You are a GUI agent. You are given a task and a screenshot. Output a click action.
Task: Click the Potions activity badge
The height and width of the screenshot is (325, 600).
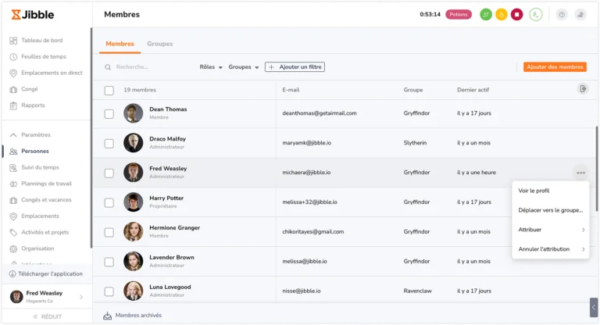click(x=459, y=15)
